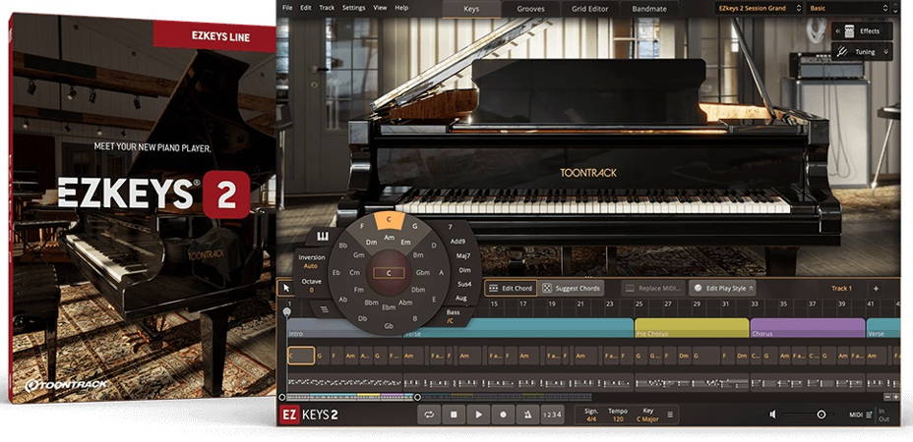Select the arrow pointer tool
Screen dimensions: 913x442
point(286,288)
